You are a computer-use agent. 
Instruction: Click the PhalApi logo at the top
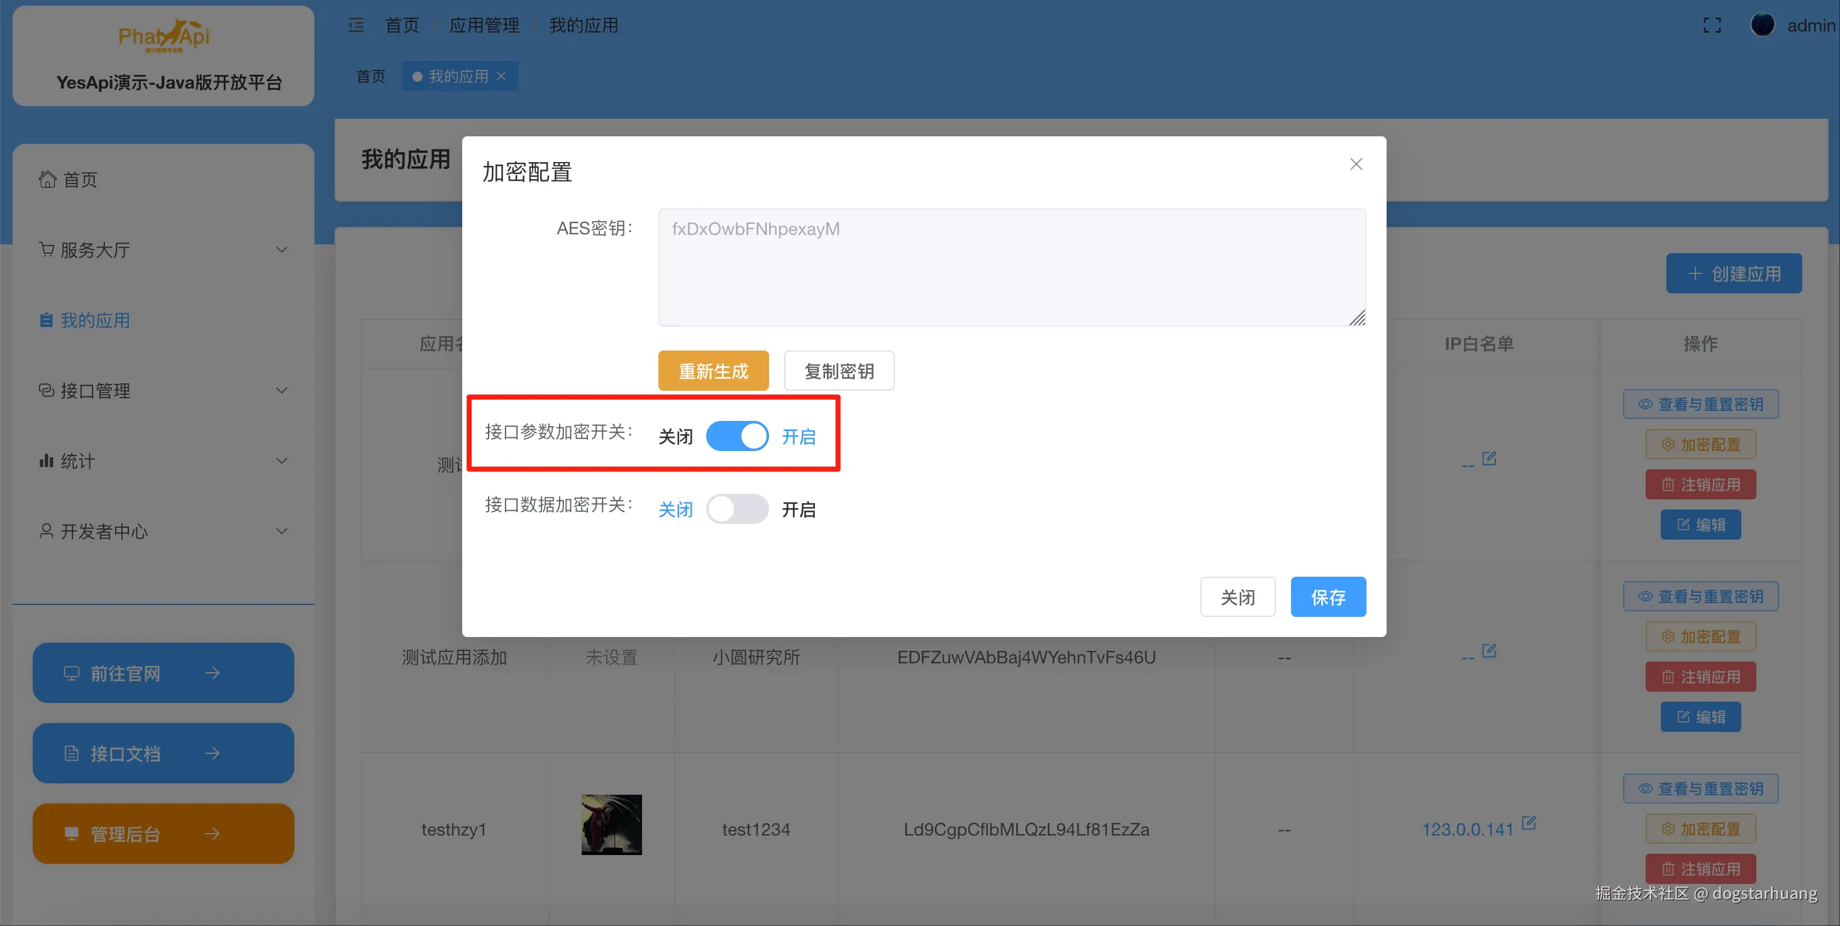(163, 36)
